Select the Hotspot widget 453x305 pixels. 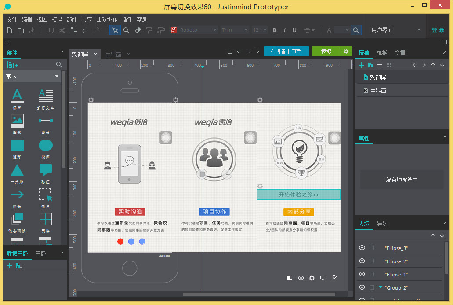45,198
